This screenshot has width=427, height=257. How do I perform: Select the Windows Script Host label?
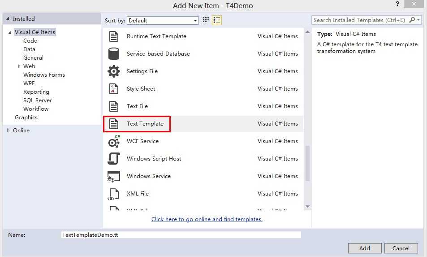pyautogui.click(x=154, y=159)
